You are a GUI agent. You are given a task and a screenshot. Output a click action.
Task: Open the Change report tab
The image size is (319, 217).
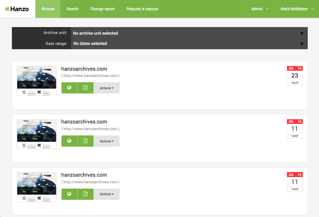[102, 9]
